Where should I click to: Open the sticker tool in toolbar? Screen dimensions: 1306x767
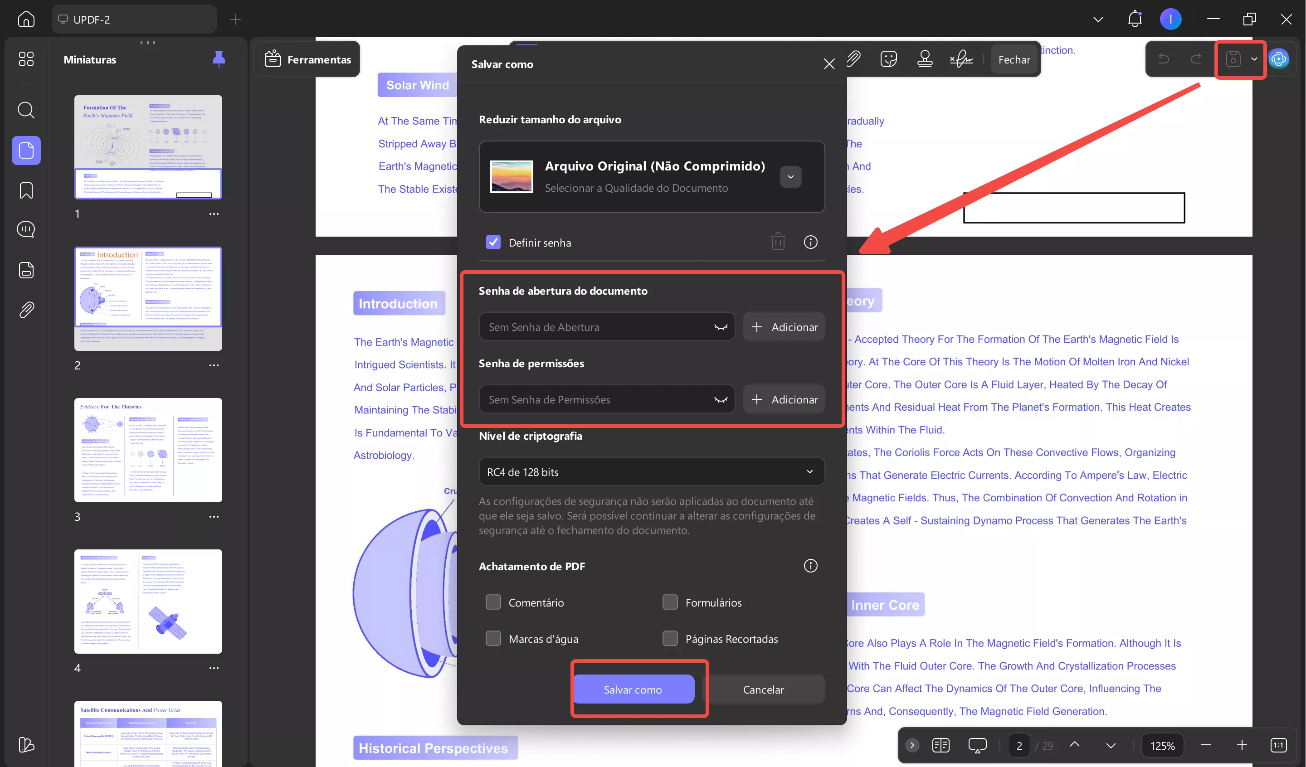click(x=888, y=59)
